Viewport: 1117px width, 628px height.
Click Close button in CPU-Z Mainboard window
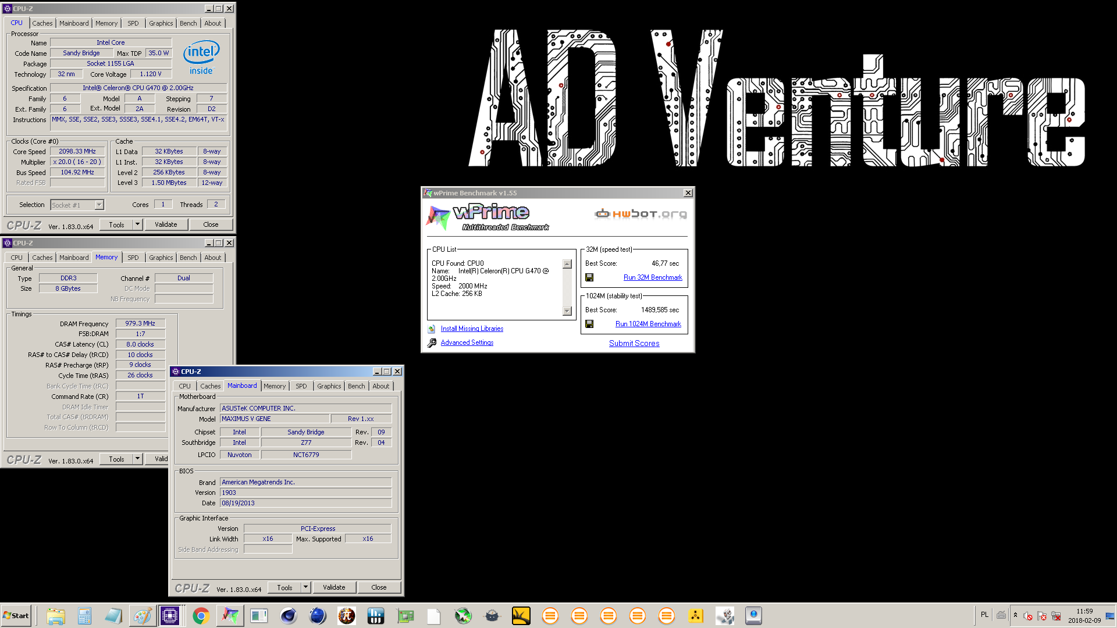pos(379,587)
